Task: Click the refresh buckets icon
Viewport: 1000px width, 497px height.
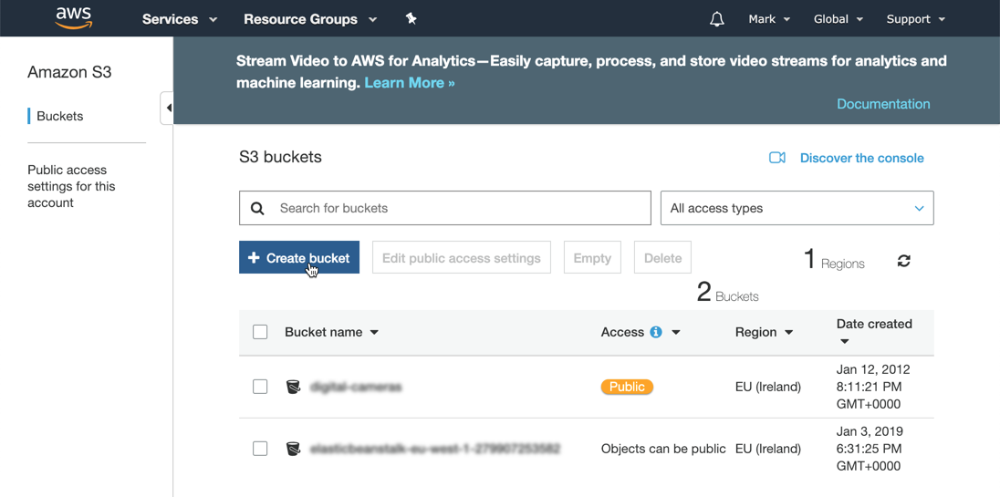Action: coord(903,261)
